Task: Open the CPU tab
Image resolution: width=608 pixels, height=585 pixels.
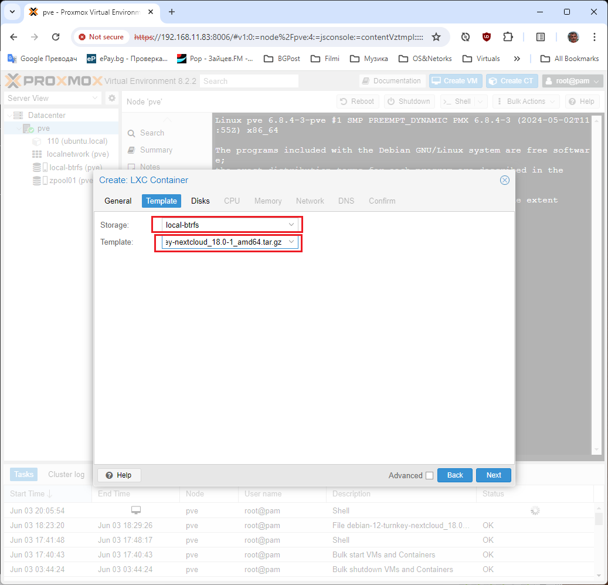Action: (x=232, y=201)
